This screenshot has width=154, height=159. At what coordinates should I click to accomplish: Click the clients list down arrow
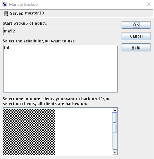115,152
